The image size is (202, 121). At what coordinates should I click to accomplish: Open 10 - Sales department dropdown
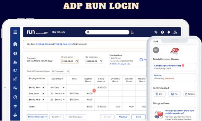[x=57, y=88]
